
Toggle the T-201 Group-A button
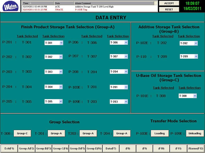(x=56, y=133)
